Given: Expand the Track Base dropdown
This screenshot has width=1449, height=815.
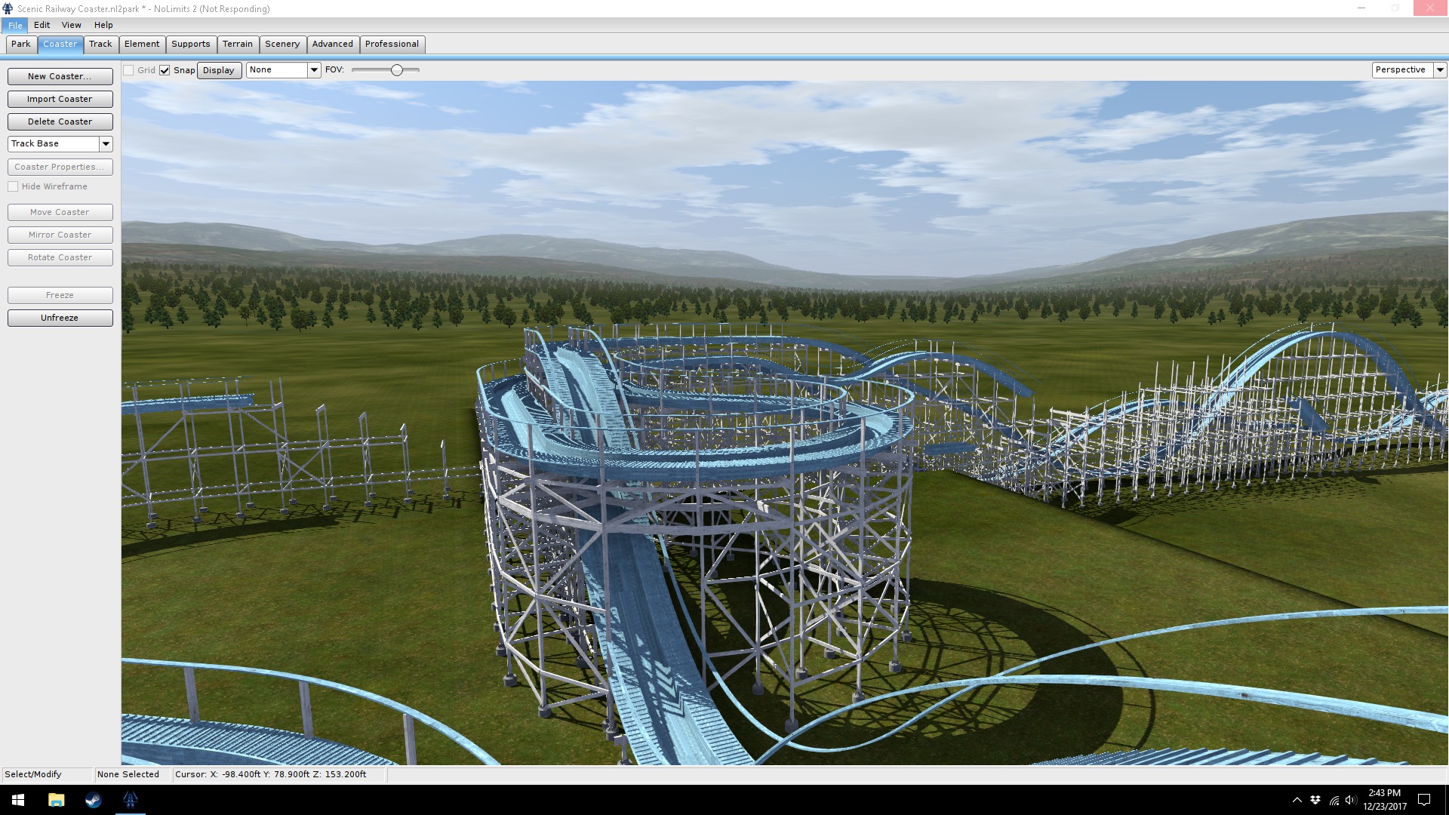Looking at the screenshot, I should click(106, 143).
